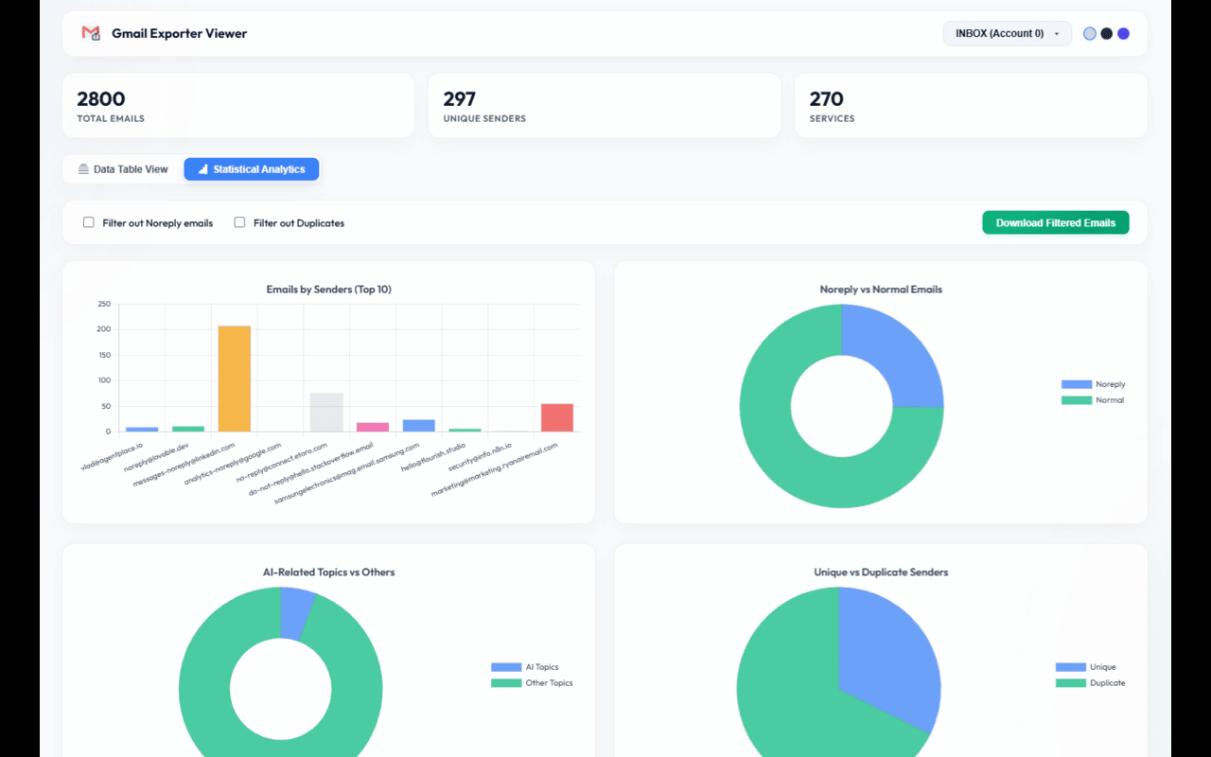Click Download Filtered Emails button
Screen dimensions: 1211x757
pyautogui.click(x=1056, y=222)
